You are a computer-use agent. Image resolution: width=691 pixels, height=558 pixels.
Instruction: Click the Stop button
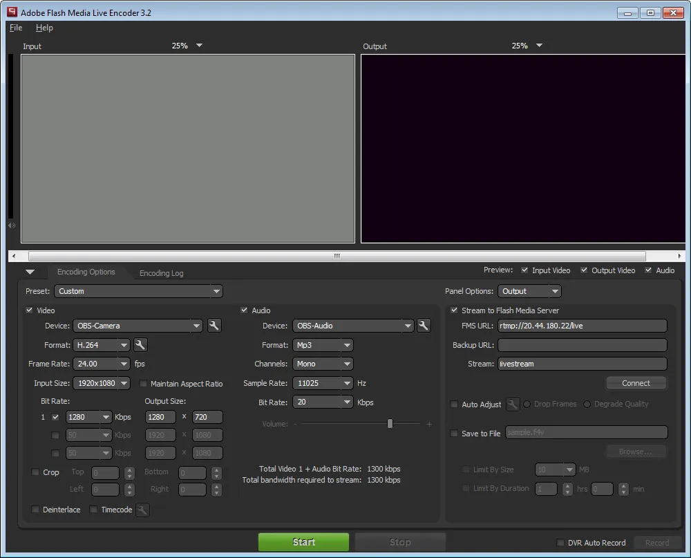(x=400, y=541)
